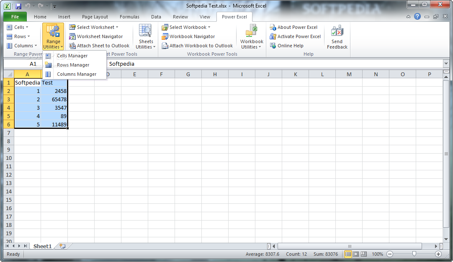Click Attach Sheet to Outlook
This screenshot has width=453, height=262.
pos(99,46)
